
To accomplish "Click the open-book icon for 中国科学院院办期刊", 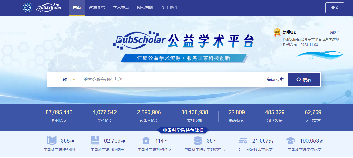I will [52, 140].
